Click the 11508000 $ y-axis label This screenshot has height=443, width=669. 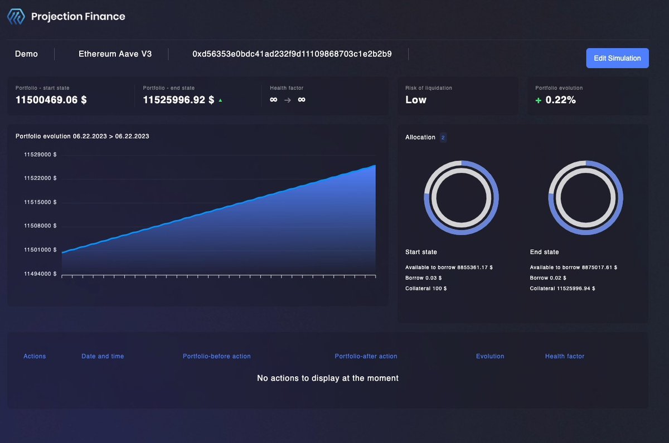click(x=40, y=226)
